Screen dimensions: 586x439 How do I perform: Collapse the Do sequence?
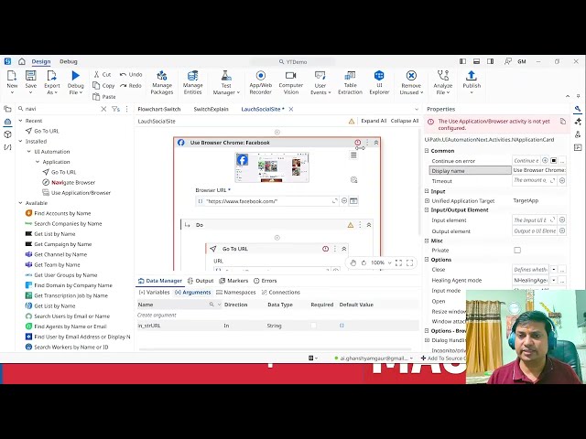[369, 225]
